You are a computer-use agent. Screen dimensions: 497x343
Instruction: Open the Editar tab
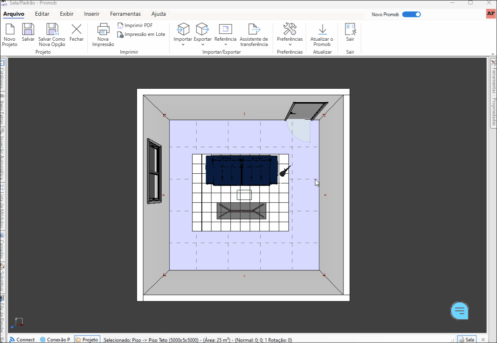[x=42, y=14]
